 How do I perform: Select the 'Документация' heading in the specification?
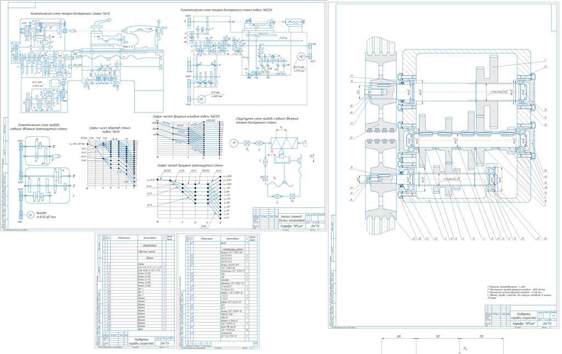tap(149, 246)
